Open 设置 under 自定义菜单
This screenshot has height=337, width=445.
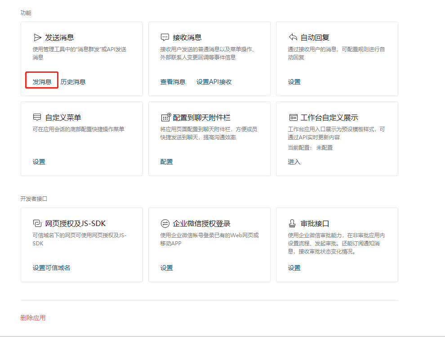[x=39, y=162]
